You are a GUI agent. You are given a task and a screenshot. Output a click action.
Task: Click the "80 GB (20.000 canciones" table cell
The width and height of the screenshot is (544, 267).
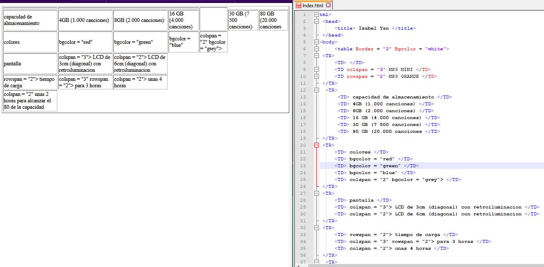[273, 20]
